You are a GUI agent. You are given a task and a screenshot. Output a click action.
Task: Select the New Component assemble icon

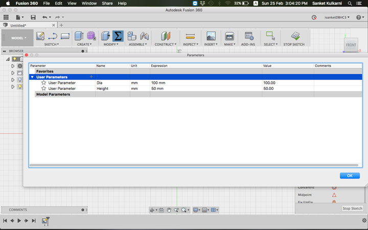click(132, 36)
